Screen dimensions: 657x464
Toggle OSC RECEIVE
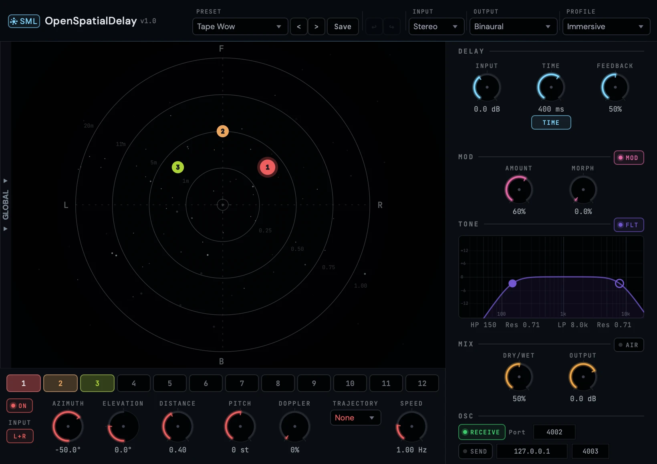482,432
